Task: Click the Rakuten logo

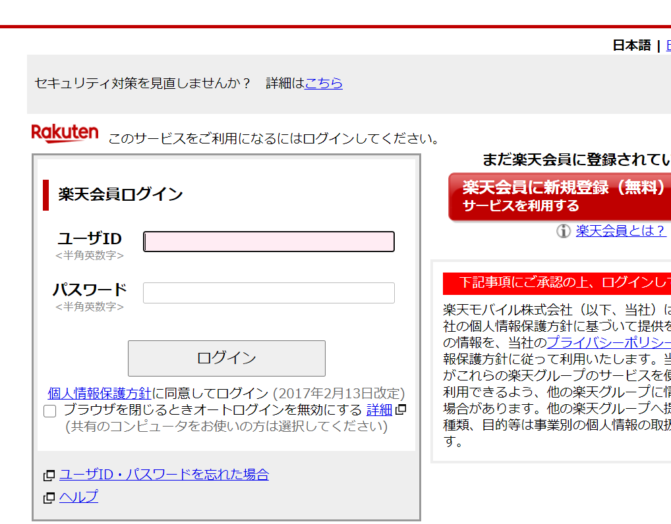Action: [65, 134]
